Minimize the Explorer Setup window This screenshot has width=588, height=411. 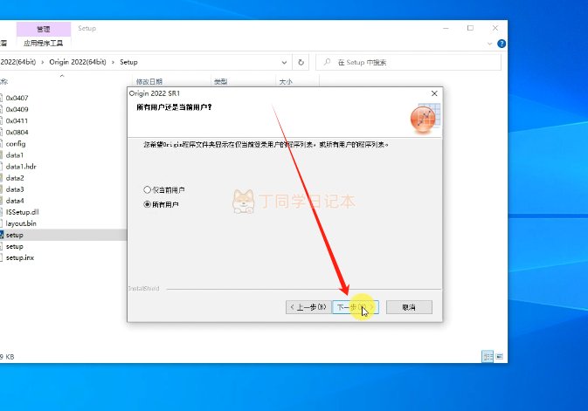coord(446,28)
